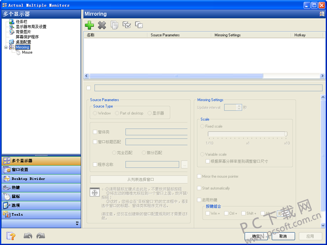Screen dimensions: 327x245
Task: Open the 选项 navigation section
Action: click(x=41, y=205)
